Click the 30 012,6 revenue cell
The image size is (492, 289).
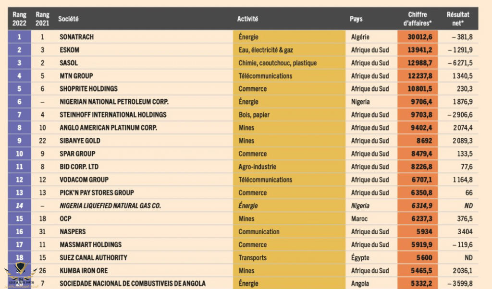tap(418, 37)
